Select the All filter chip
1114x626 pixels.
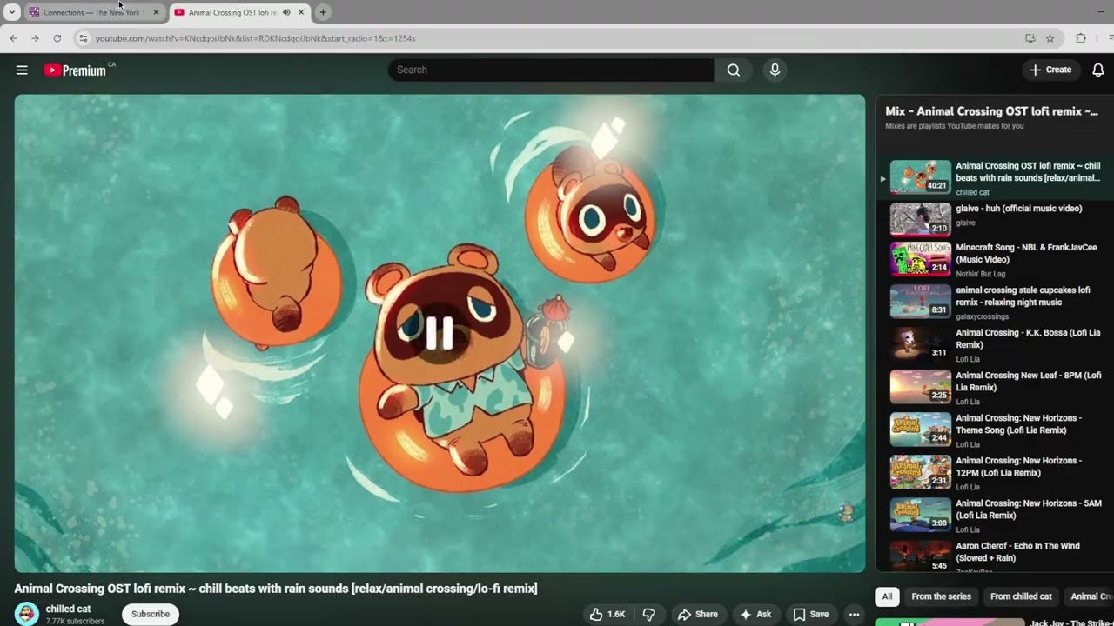[887, 596]
